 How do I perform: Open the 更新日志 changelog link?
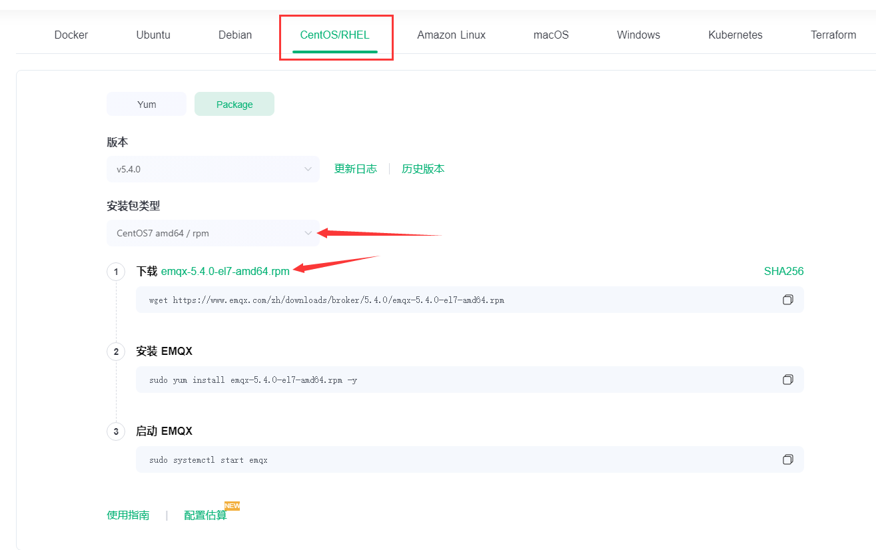point(356,169)
